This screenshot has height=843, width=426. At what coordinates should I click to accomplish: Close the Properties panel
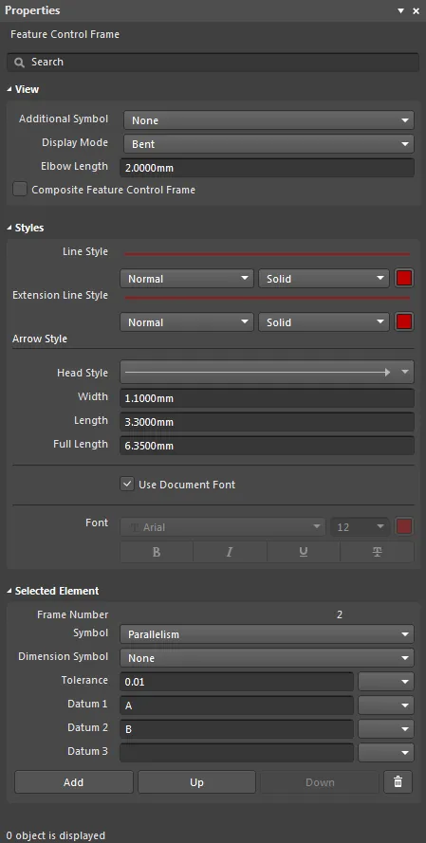[x=416, y=10]
